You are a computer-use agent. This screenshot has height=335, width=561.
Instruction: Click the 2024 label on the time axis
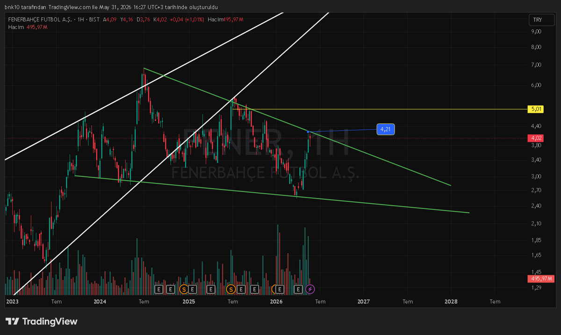coord(100,301)
